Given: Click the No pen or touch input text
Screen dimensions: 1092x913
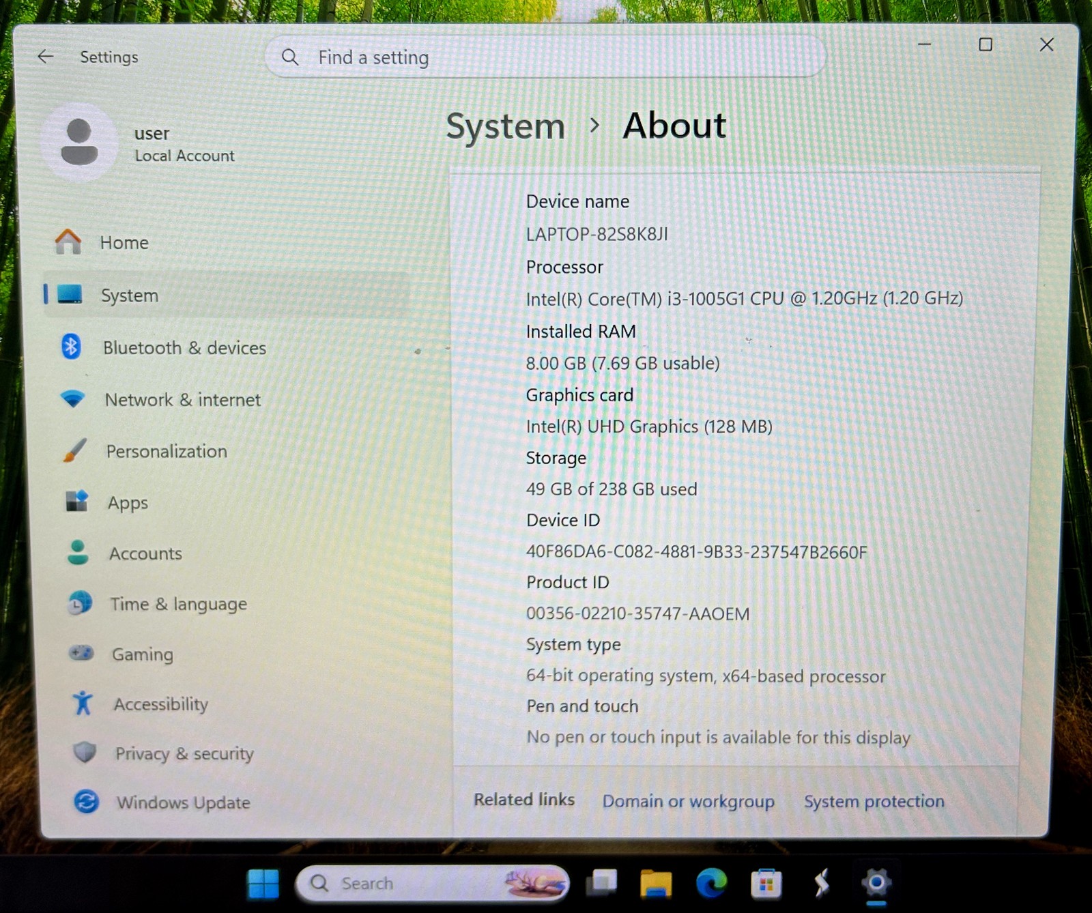Looking at the screenshot, I should (x=718, y=737).
